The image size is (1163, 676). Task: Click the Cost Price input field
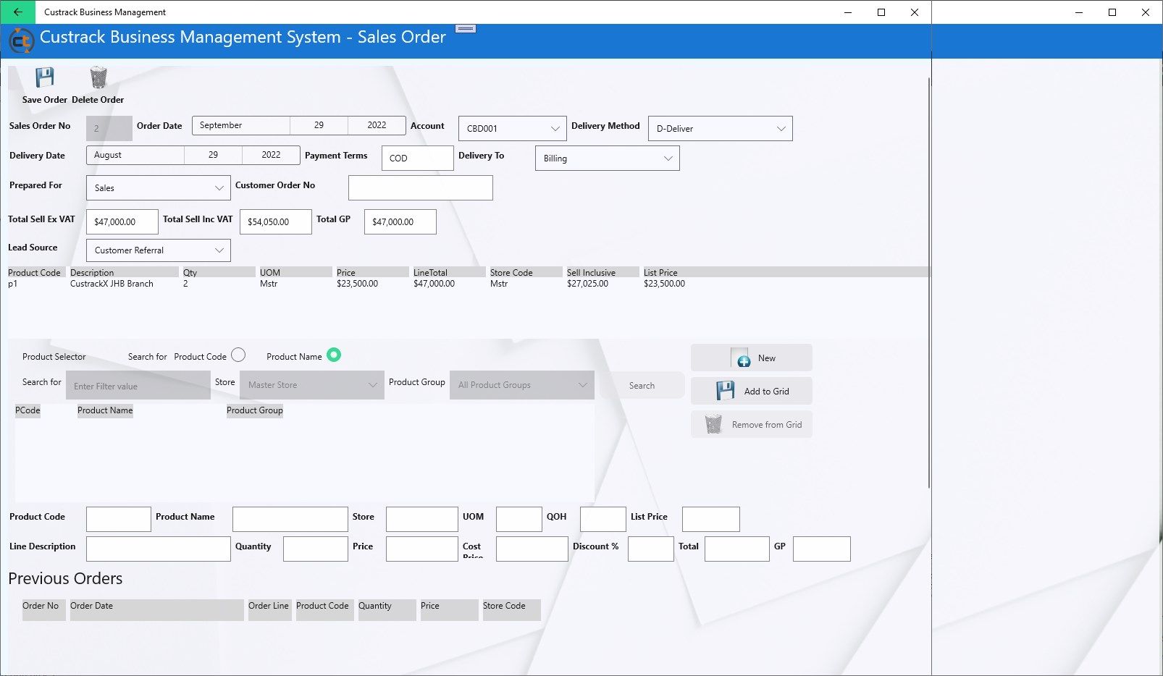532,549
